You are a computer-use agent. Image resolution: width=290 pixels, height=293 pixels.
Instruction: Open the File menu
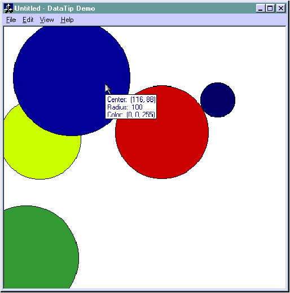click(11, 20)
